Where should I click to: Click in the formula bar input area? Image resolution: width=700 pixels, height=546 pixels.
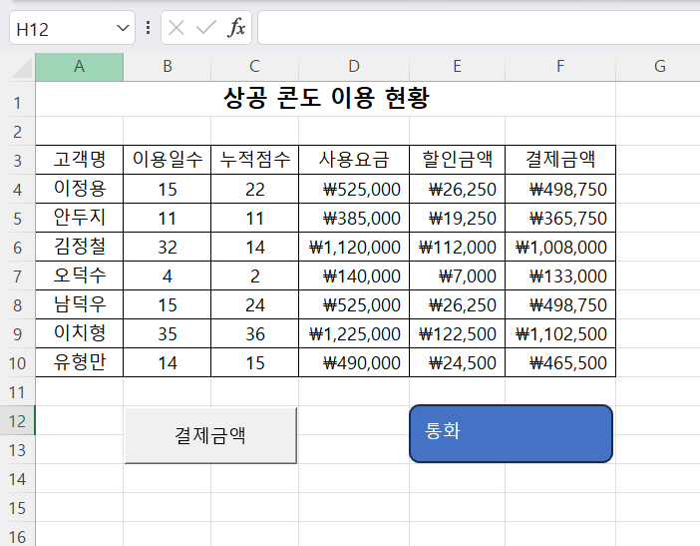[x=479, y=28]
